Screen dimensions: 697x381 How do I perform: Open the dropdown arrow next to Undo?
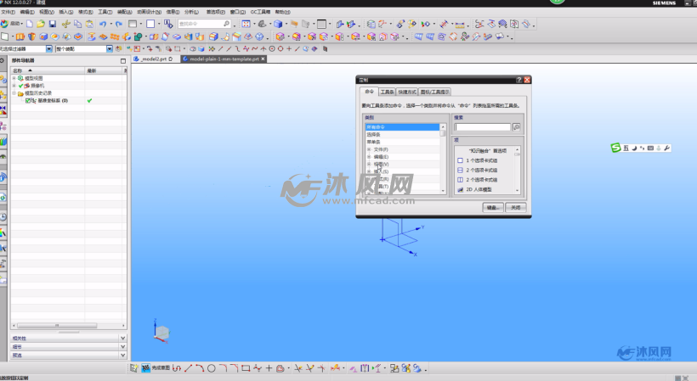(110, 25)
